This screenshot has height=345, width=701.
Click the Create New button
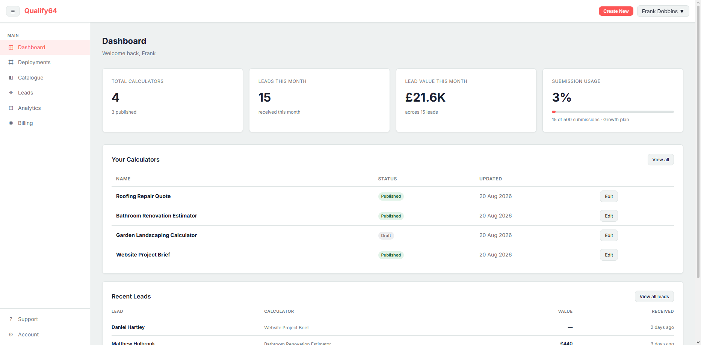pyautogui.click(x=616, y=11)
